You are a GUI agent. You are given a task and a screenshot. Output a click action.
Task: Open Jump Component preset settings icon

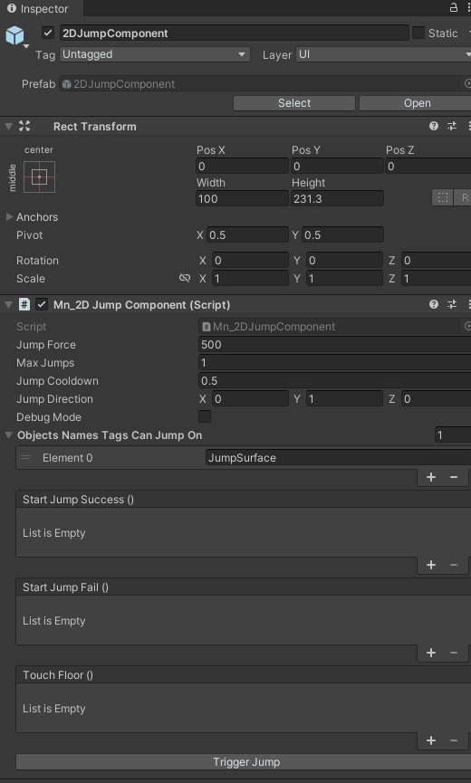coord(452,304)
